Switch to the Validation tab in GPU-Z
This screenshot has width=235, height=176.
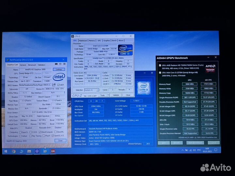pos(41,65)
